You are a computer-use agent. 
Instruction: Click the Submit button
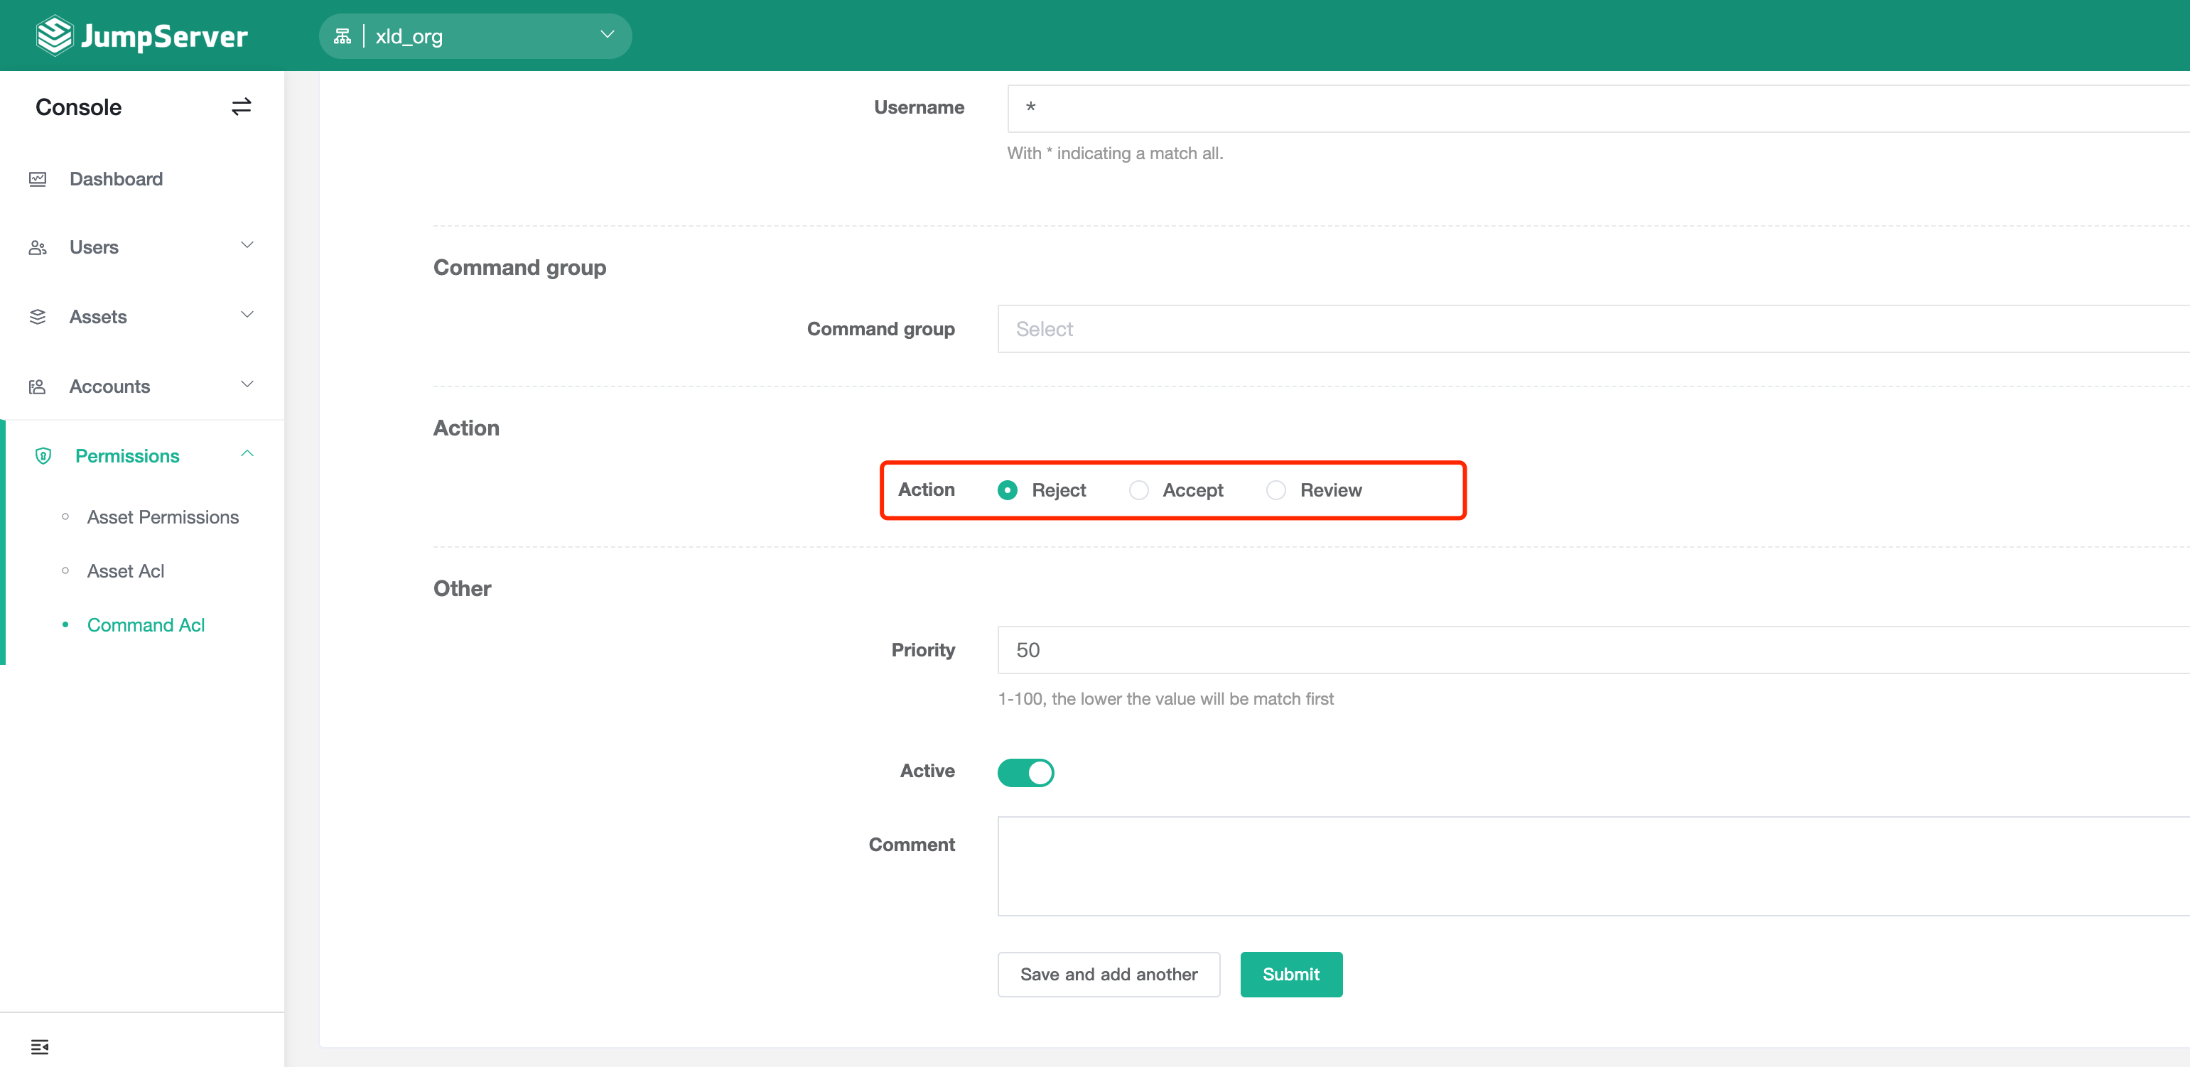(x=1290, y=975)
